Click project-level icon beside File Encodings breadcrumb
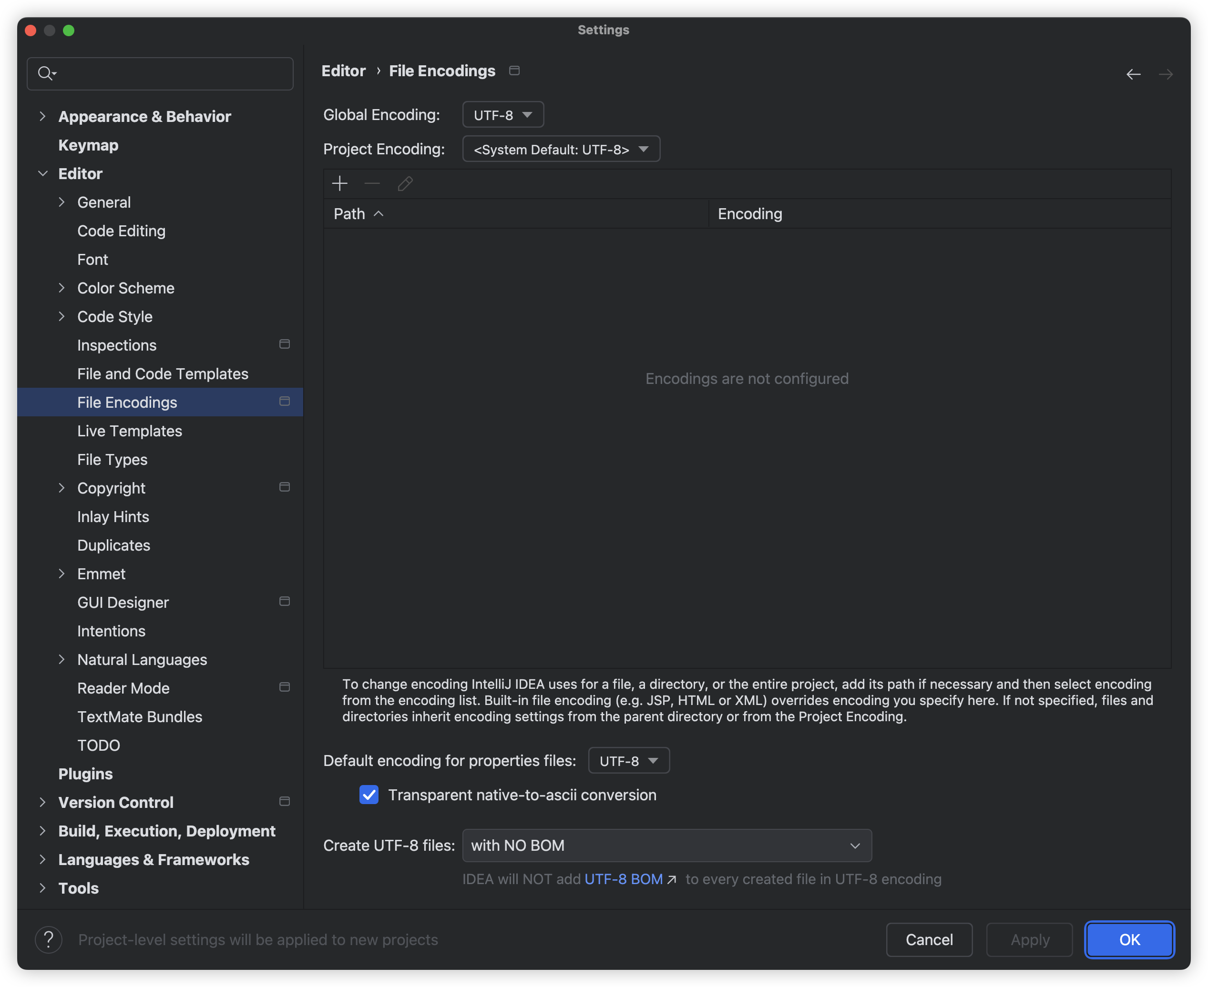1208x987 pixels. pos(514,70)
